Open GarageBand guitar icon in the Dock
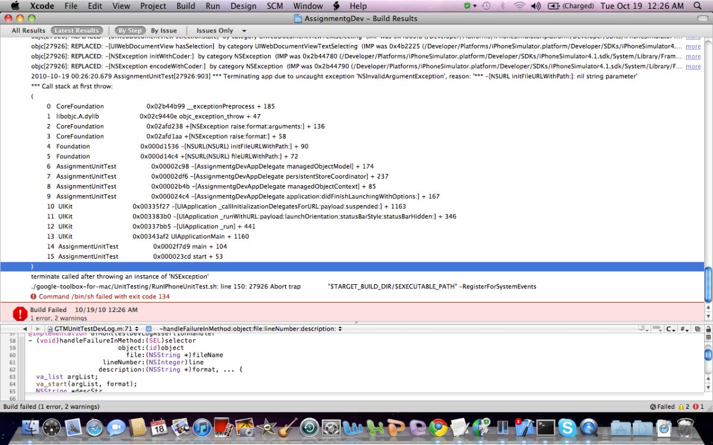 (x=288, y=427)
